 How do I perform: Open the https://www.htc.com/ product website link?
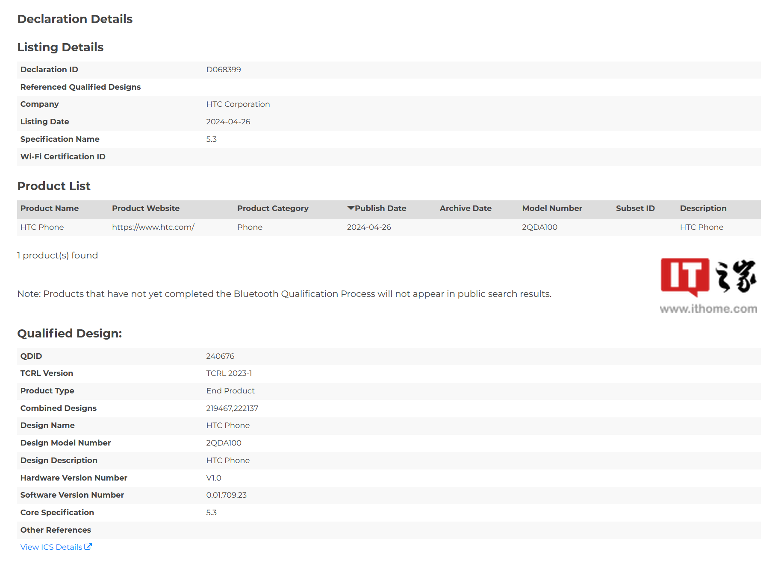pos(153,227)
